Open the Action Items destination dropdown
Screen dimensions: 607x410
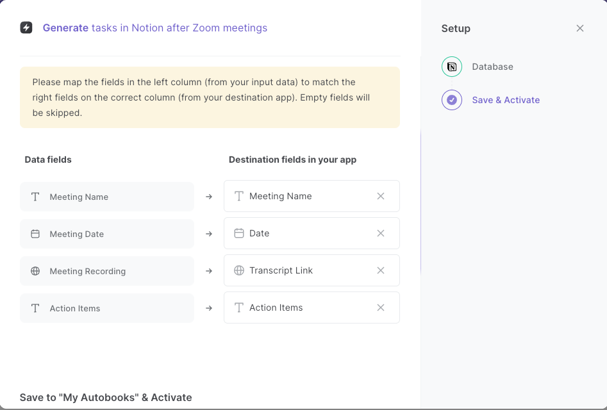click(312, 307)
